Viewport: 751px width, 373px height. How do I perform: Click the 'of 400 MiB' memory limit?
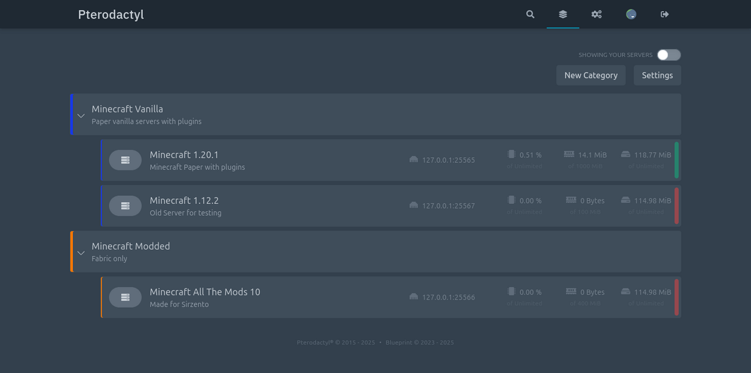click(585, 303)
